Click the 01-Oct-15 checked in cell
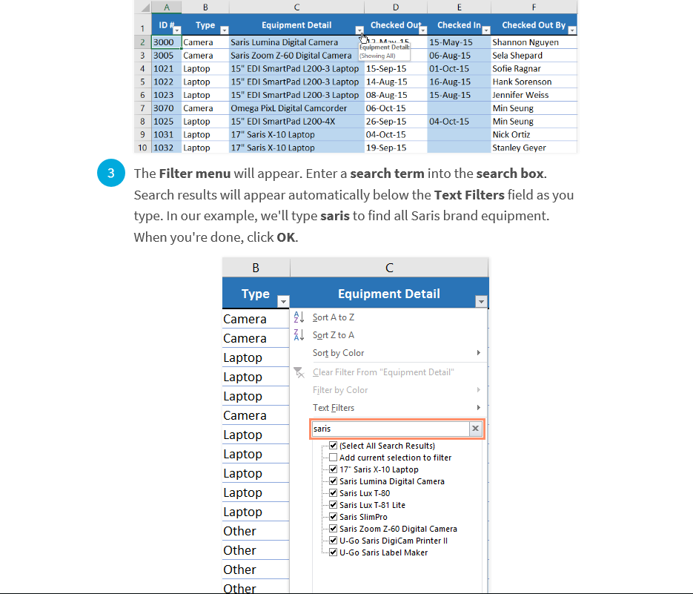This screenshot has height=594, width=693. pyautogui.click(x=460, y=68)
